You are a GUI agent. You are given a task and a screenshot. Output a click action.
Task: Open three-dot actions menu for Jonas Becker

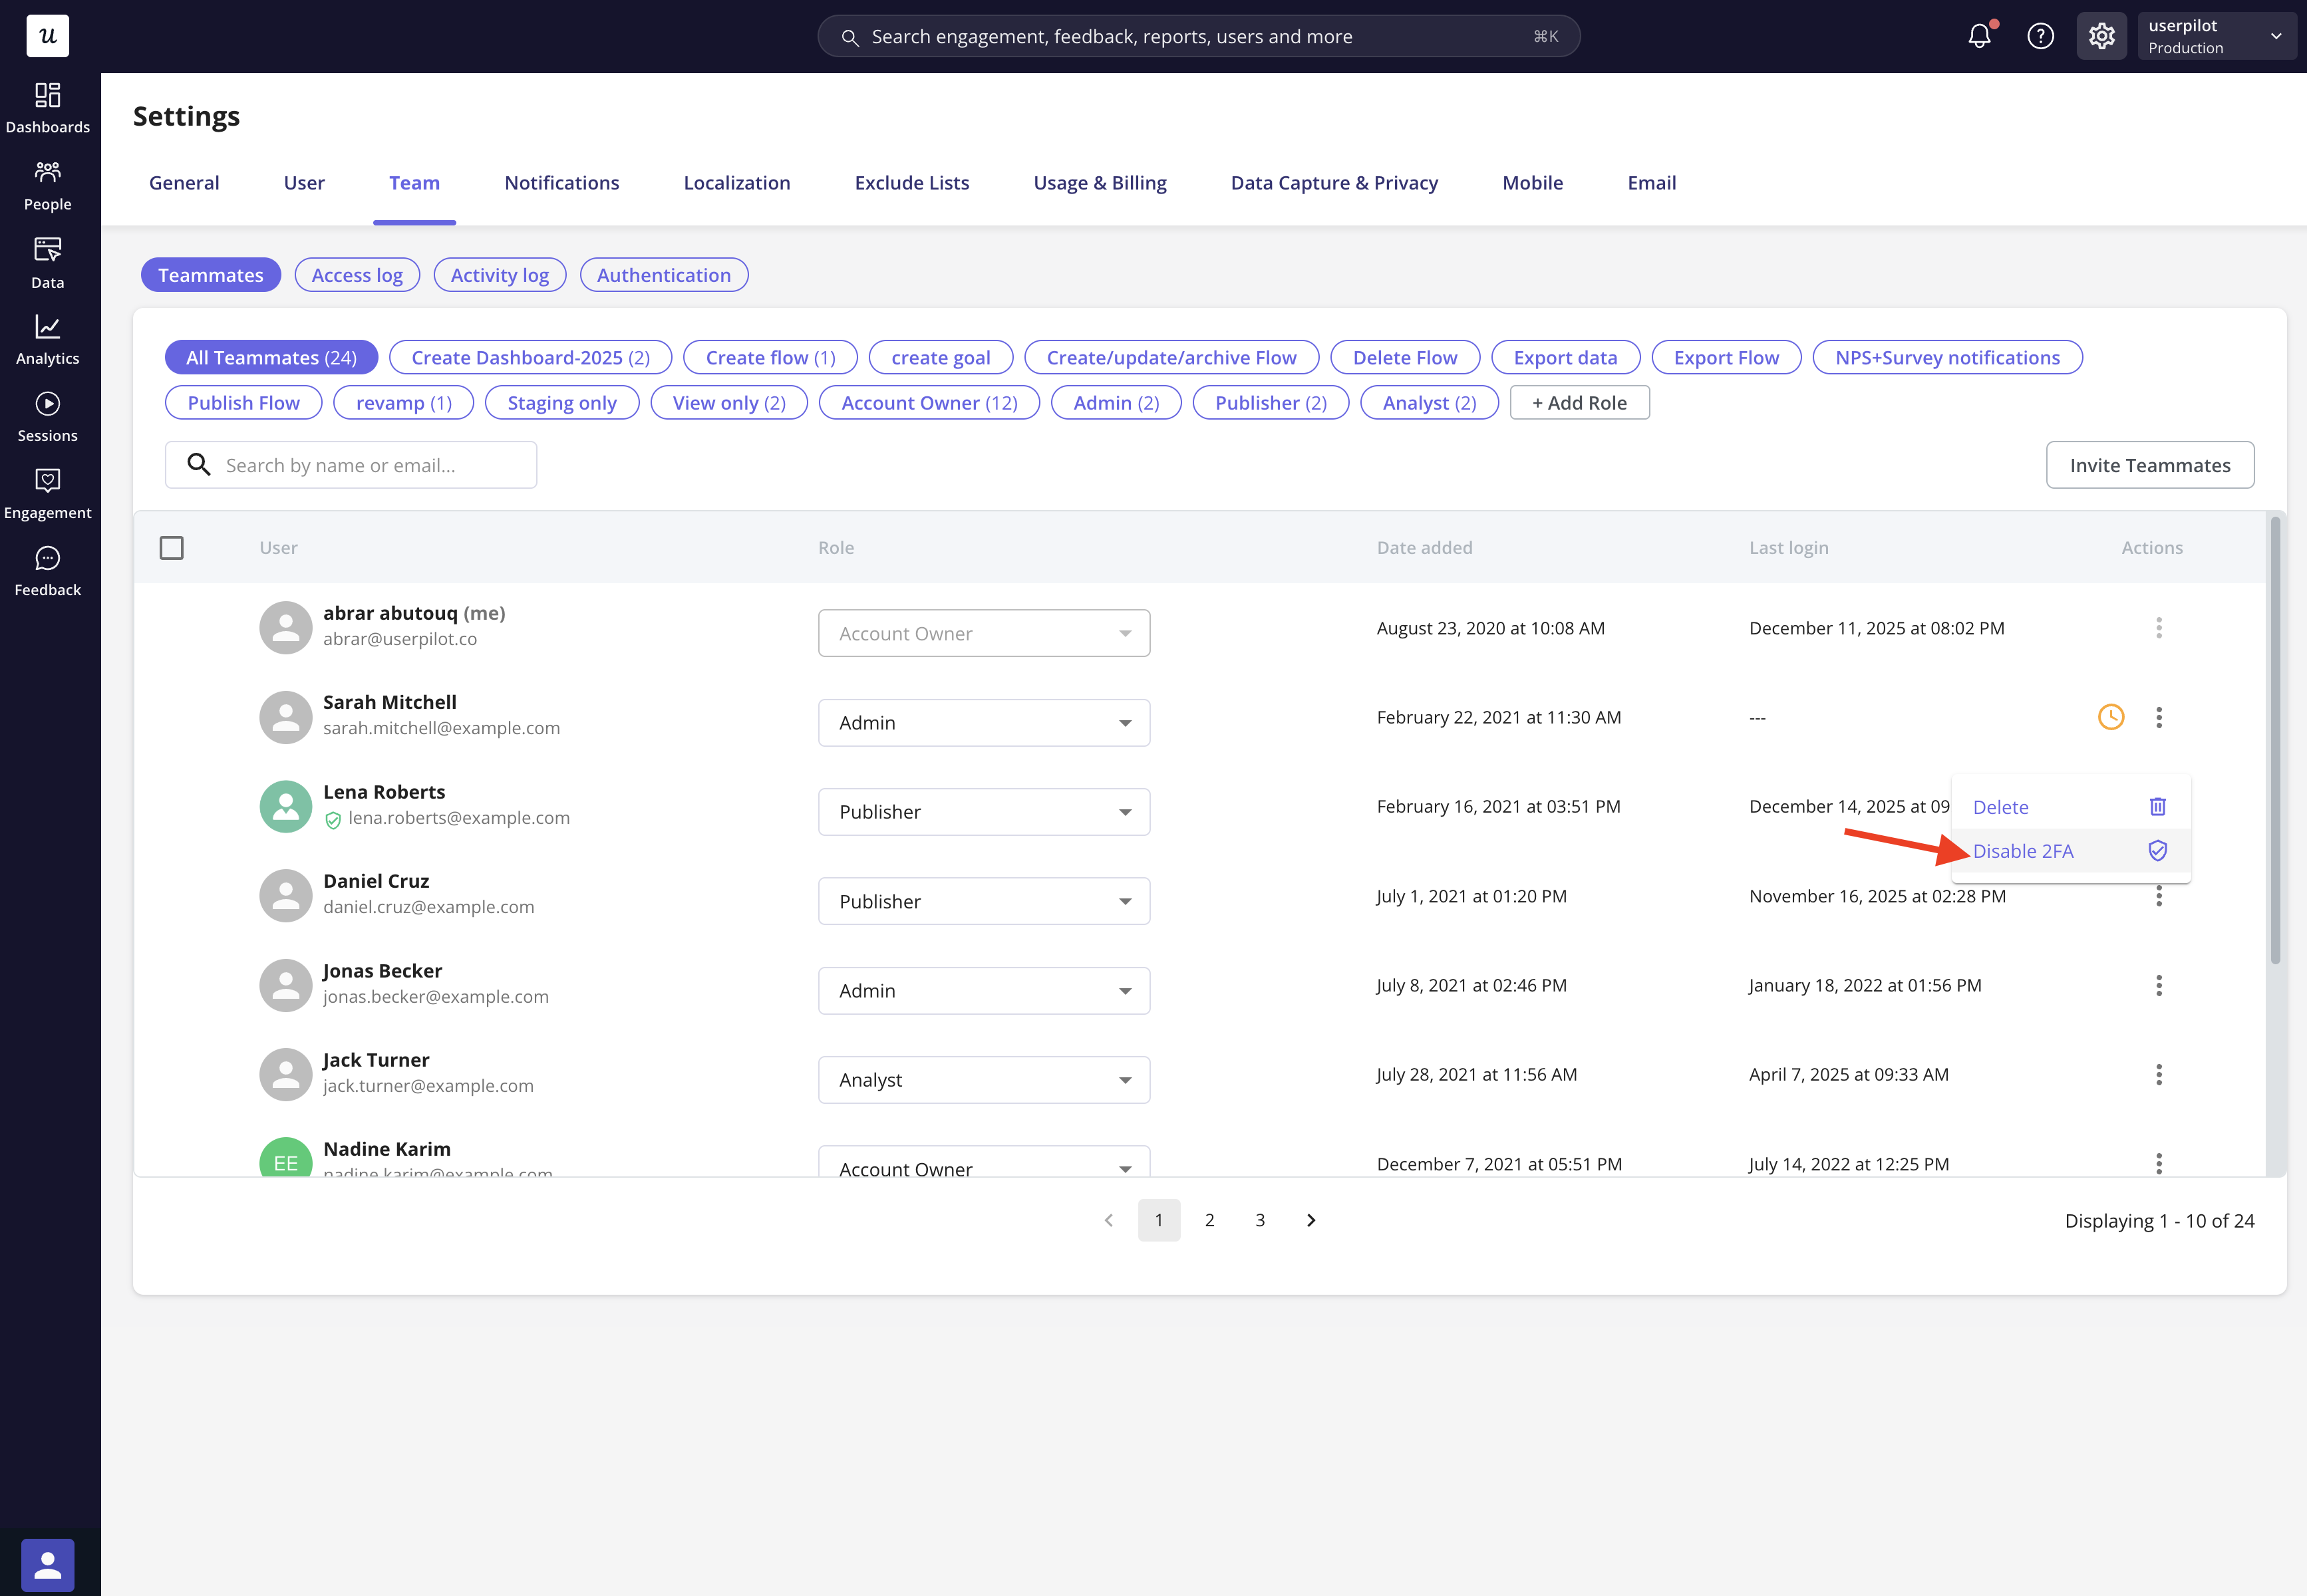pos(2158,986)
